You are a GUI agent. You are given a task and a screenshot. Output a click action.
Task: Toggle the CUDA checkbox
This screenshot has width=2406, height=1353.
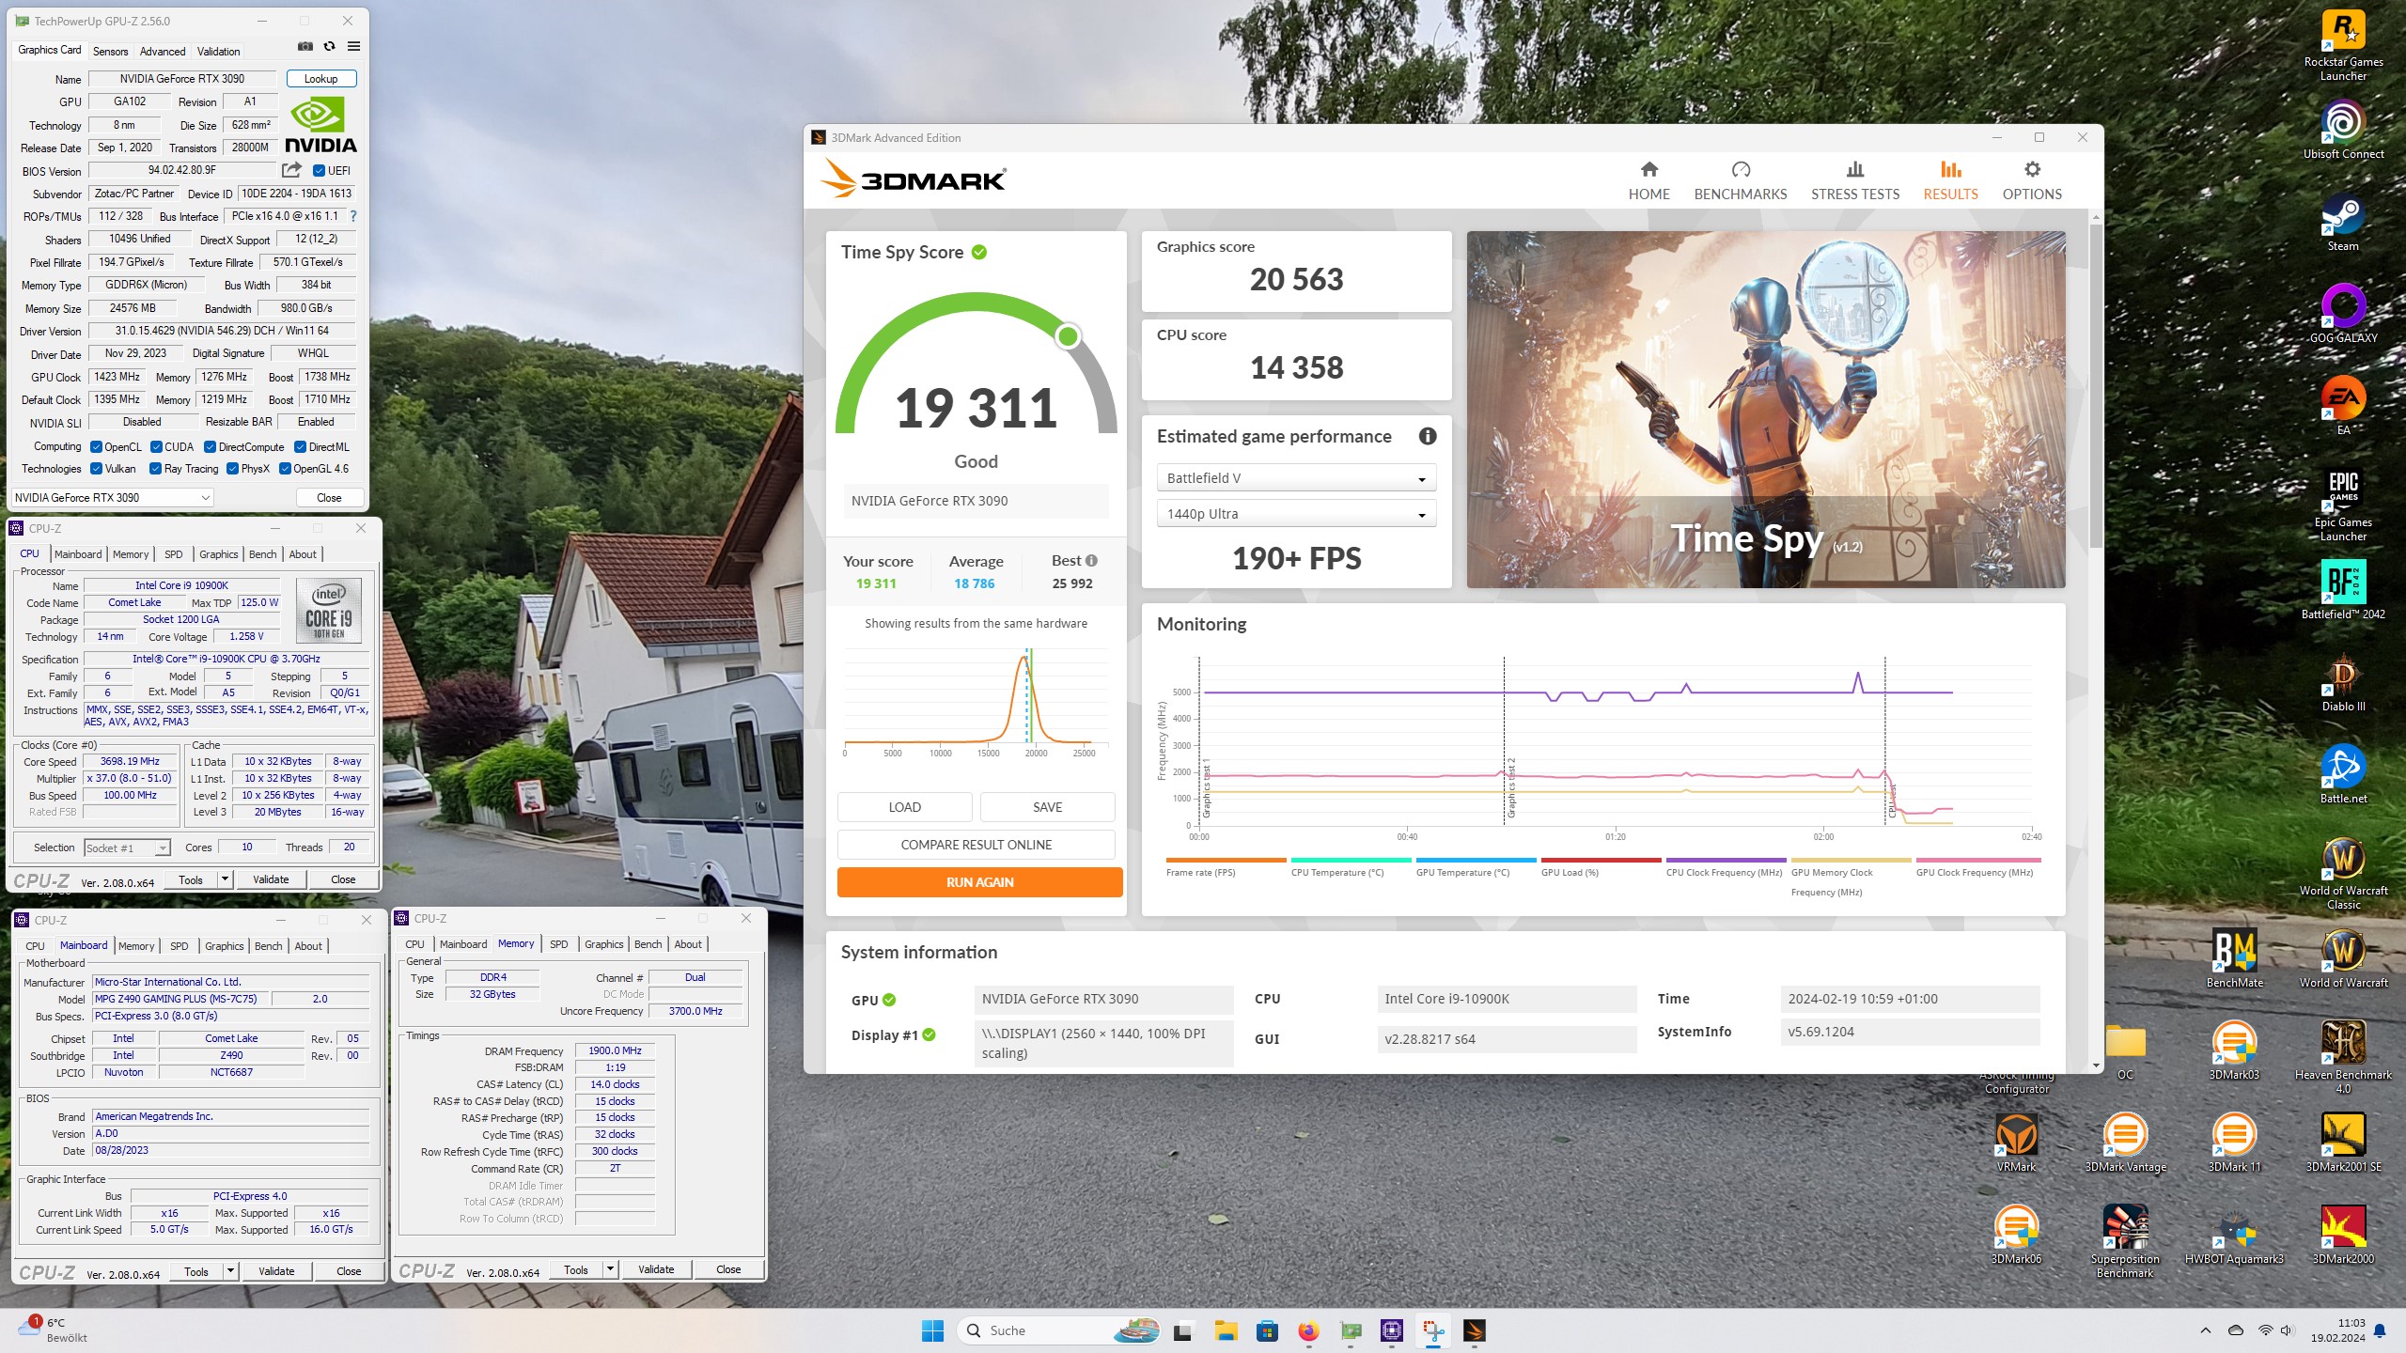coord(156,447)
